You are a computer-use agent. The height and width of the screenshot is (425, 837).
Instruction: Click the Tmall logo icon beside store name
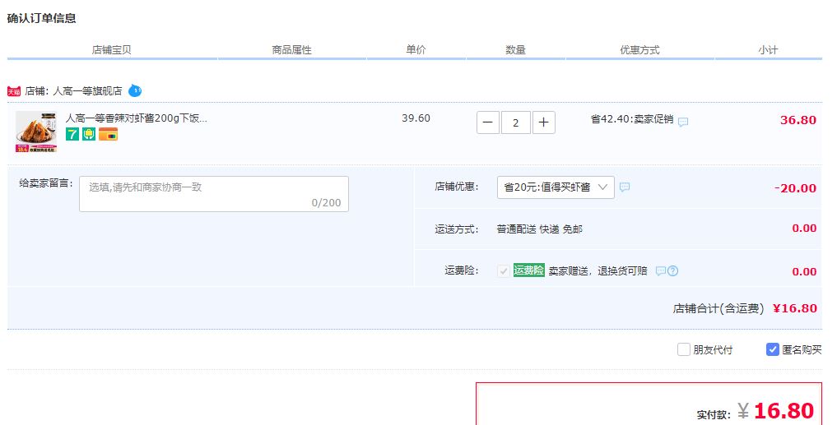[x=14, y=91]
